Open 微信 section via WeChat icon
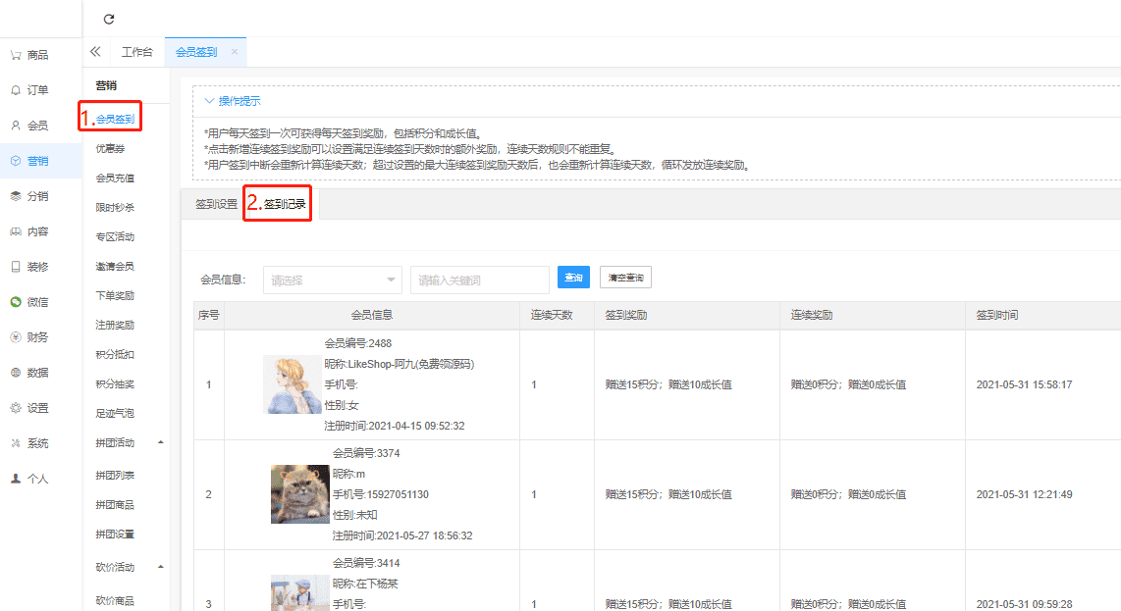The image size is (1121, 611). click(16, 302)
